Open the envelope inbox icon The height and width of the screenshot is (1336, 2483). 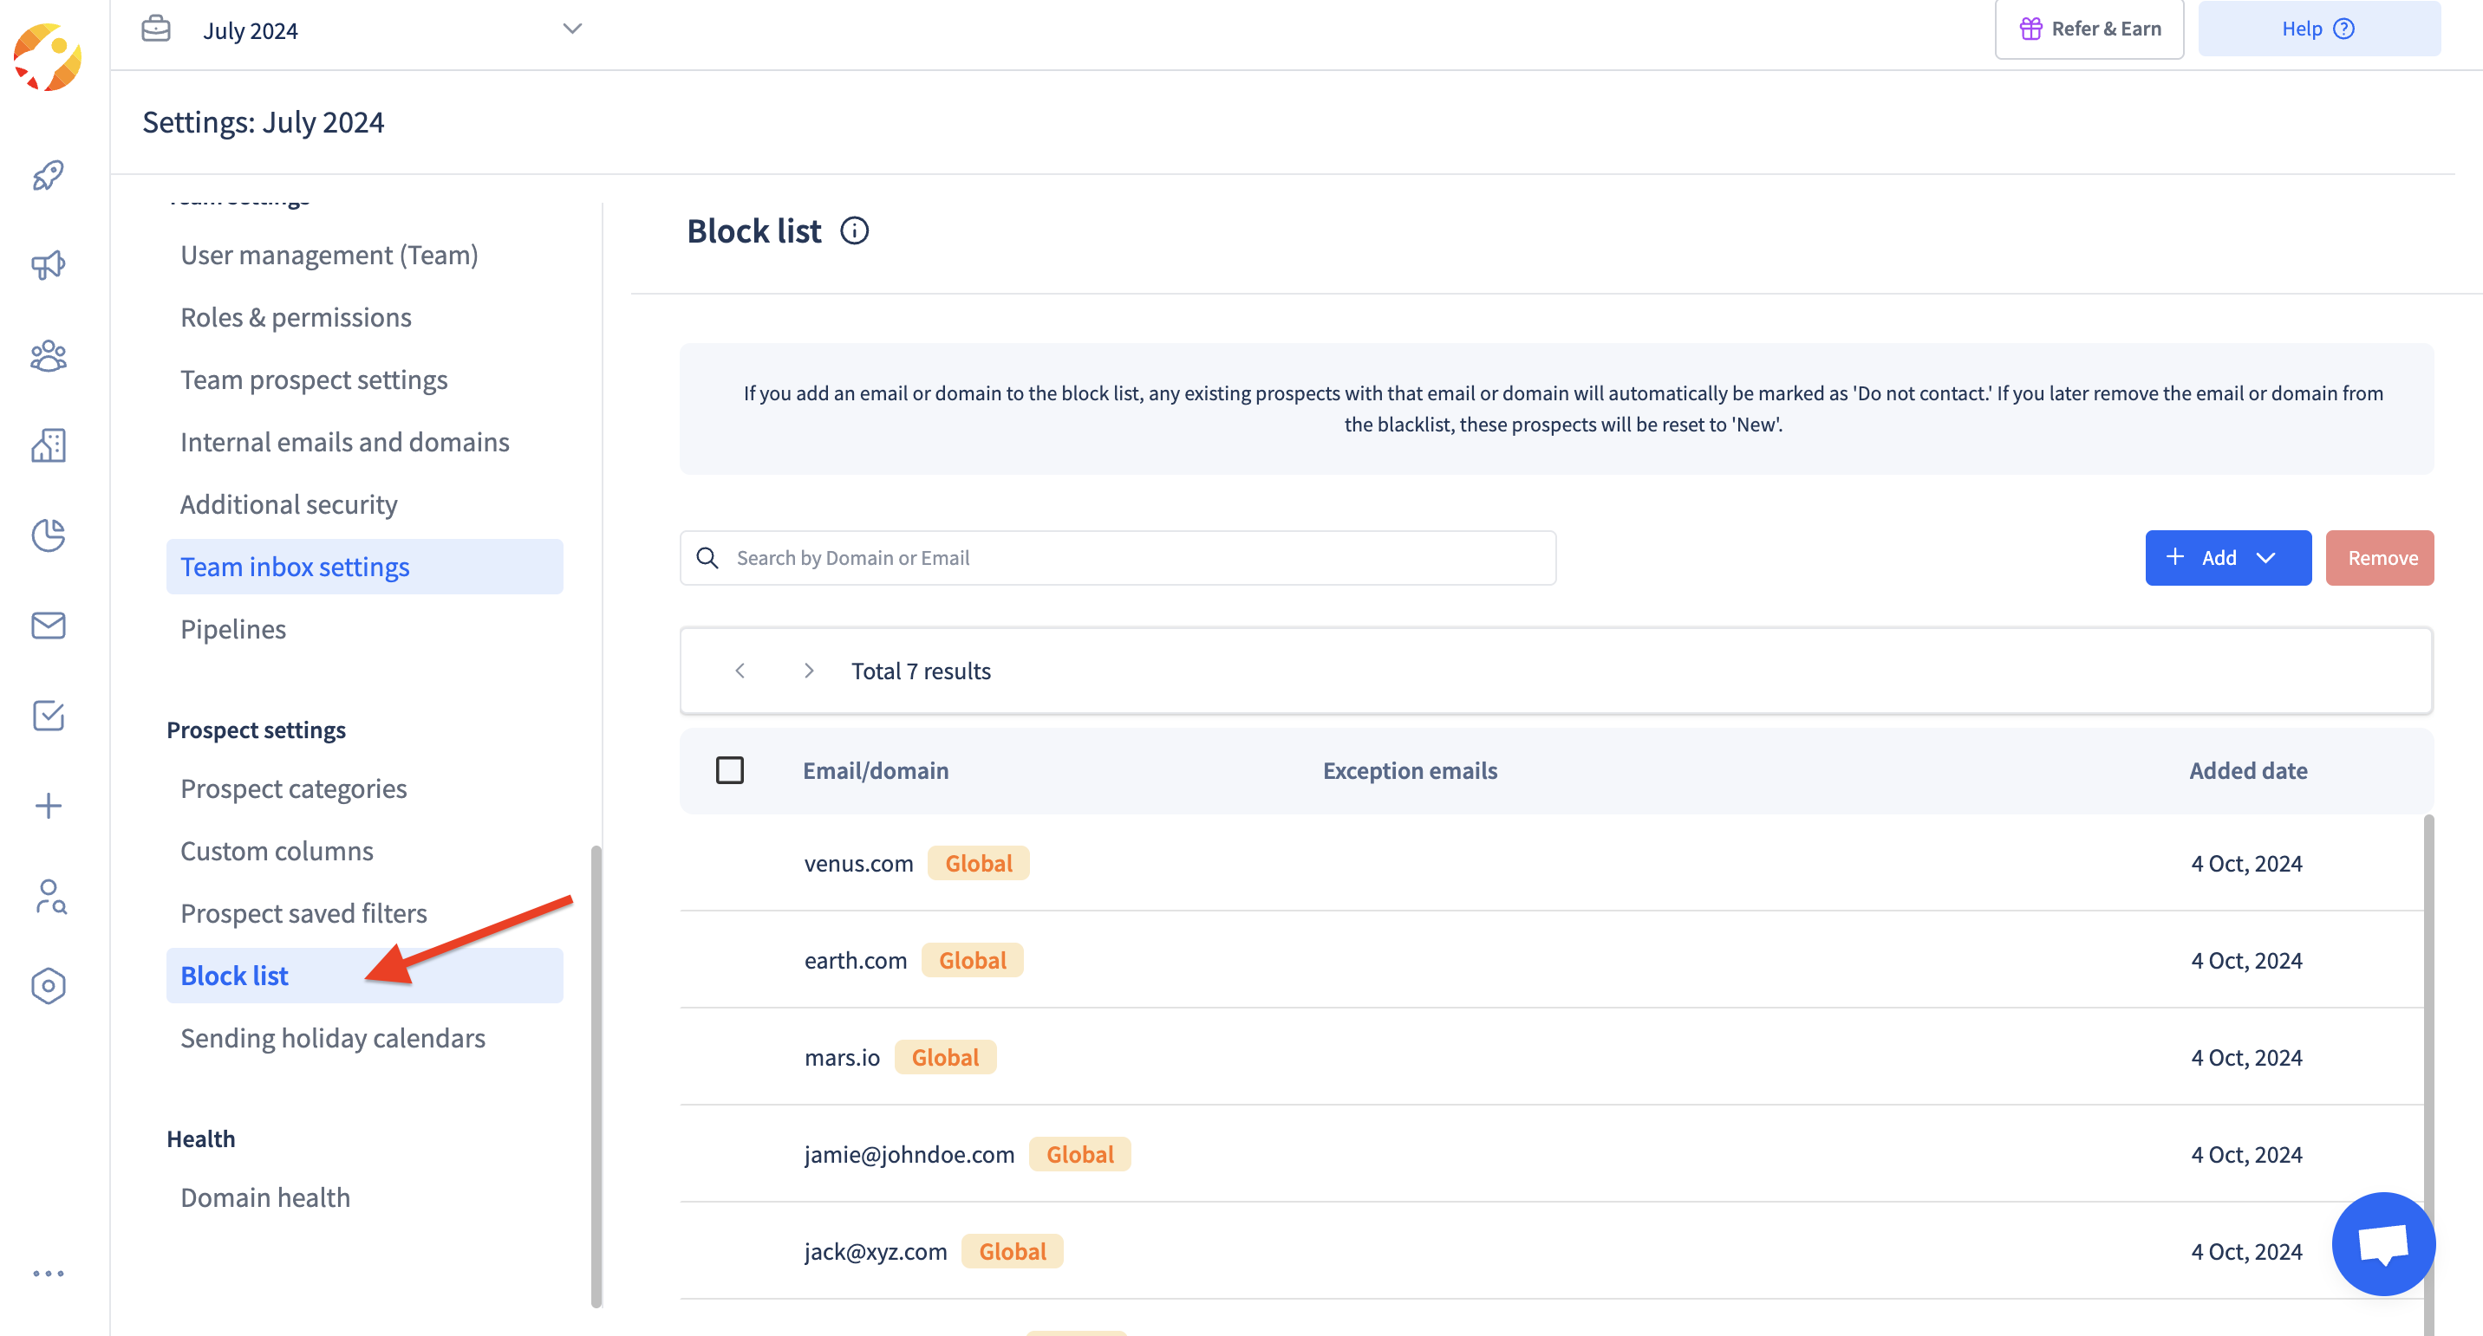pyautogui.click(x=49, y=626)
